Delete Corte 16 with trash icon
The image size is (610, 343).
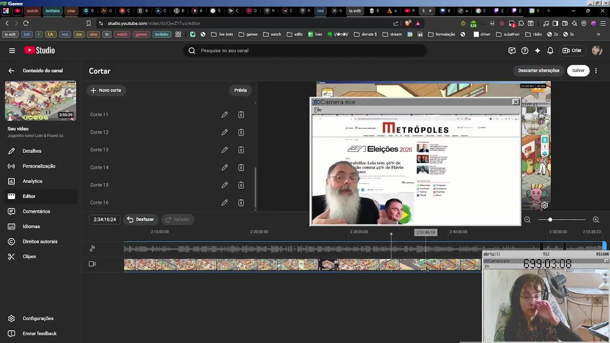coord(241,203)
